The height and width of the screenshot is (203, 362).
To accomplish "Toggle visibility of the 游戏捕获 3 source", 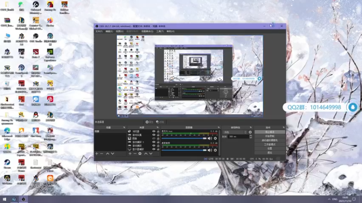I will [154, 142].
